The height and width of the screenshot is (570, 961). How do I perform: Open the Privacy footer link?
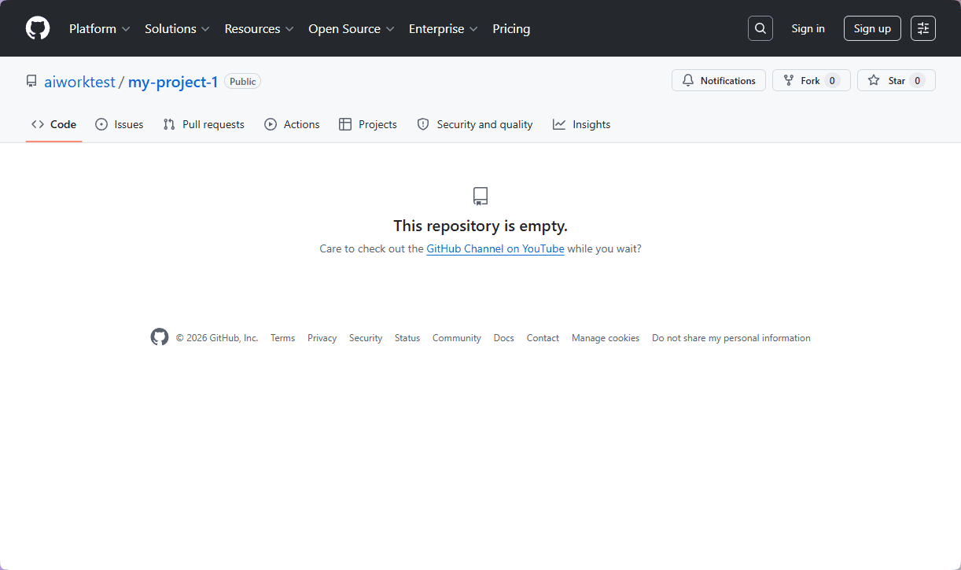(x=322, y=338)
